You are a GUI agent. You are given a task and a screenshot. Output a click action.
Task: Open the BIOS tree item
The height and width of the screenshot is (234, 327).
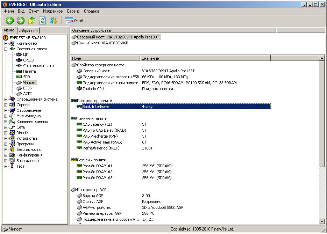pyautogui.click(x=27, y=88)
